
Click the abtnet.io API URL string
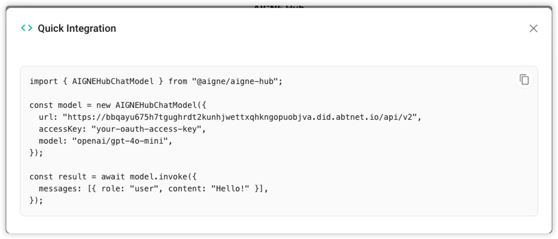point(241,117)
